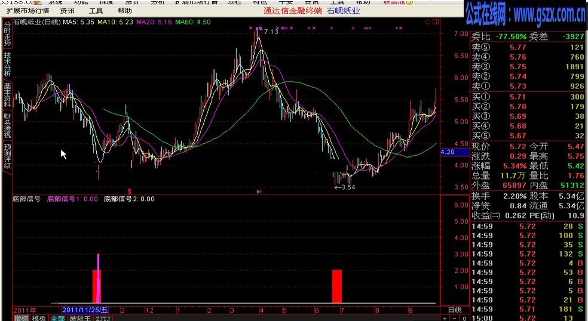
Task: Click the 石岘纸业(日线) chart label
Action: pos(37,22)
